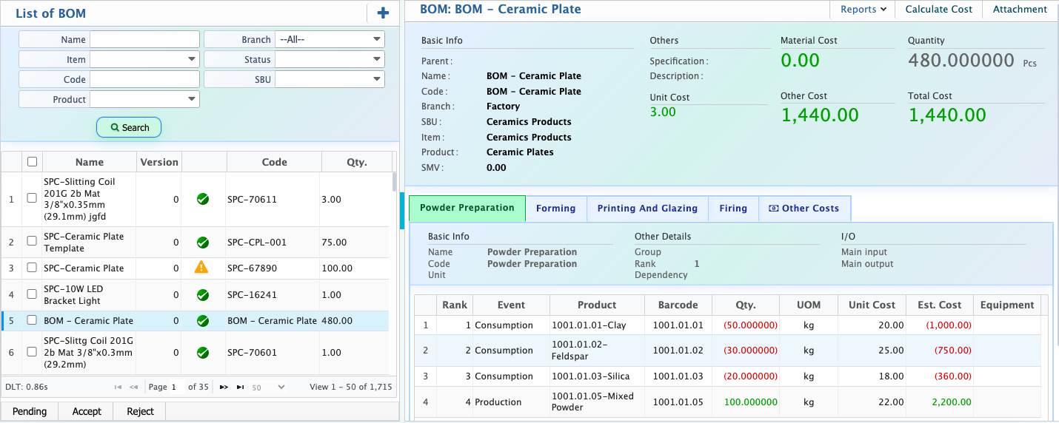Click the 1001.01.05-Mixed Powder product cell

[x=597, y=402]
